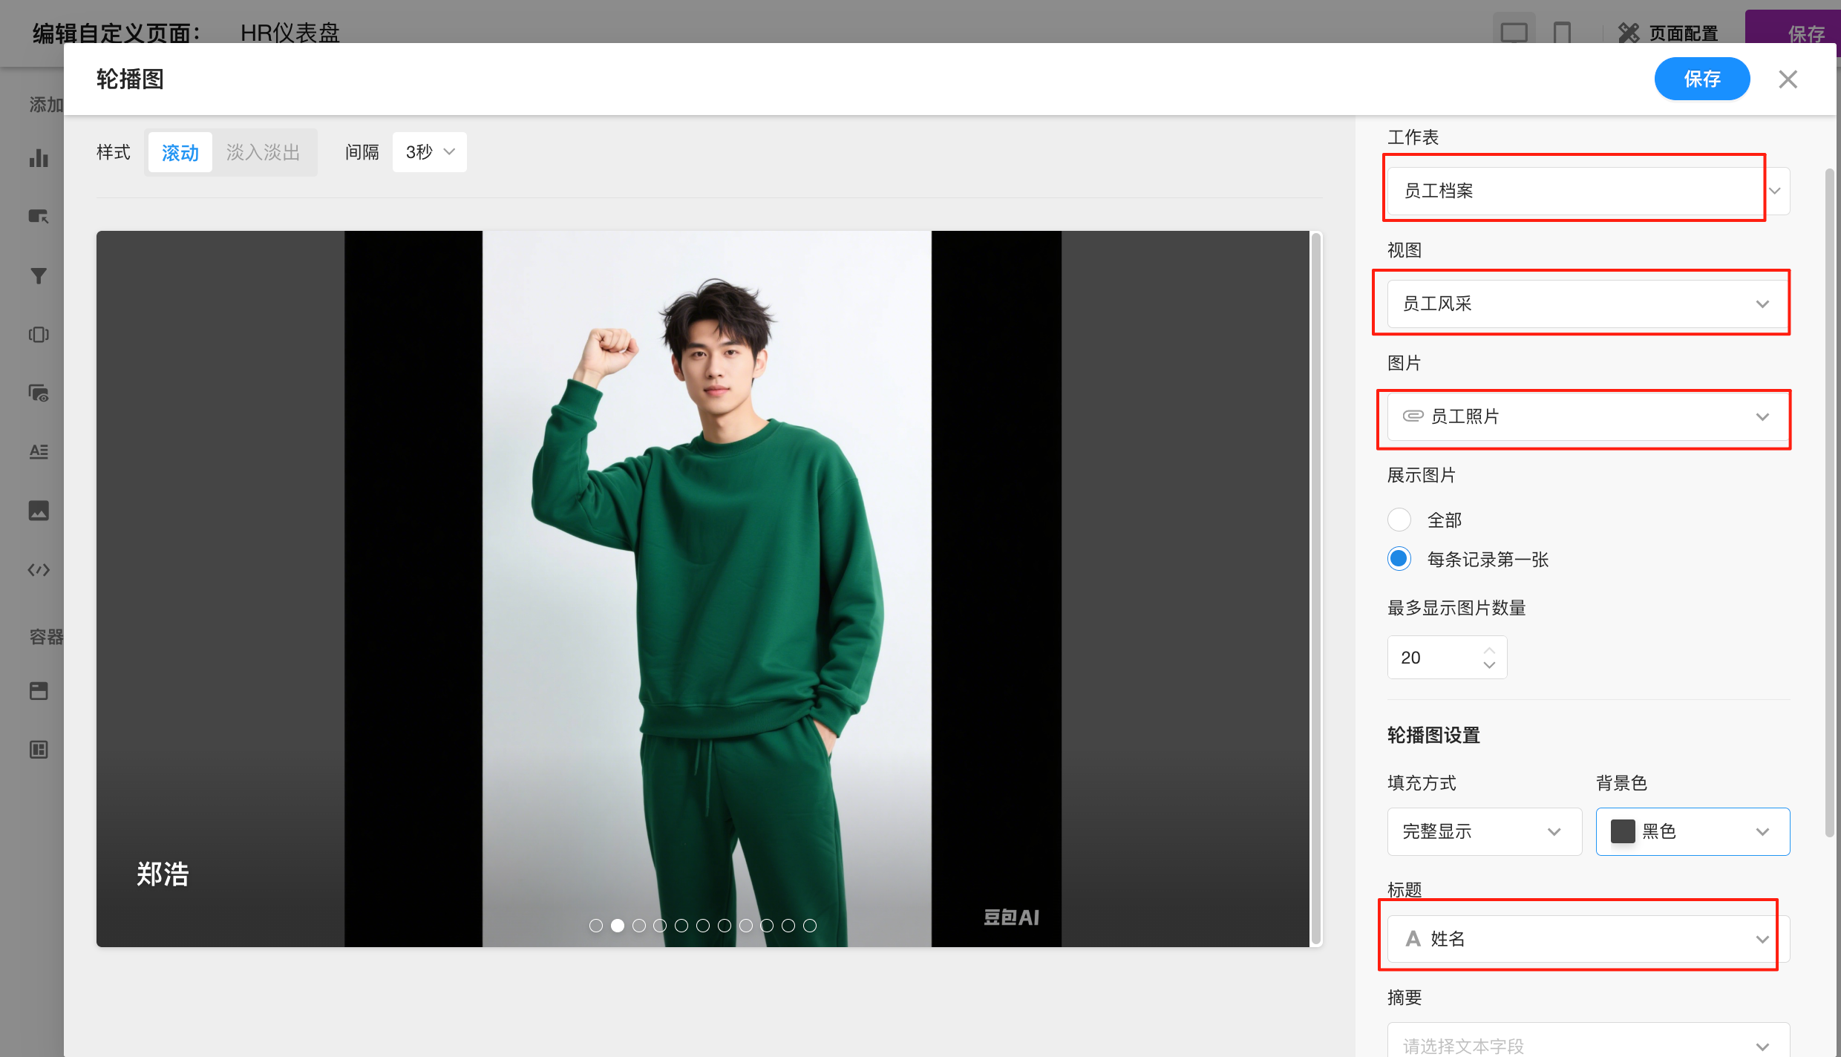The width and height of the screenshot is (1841, 1057).
Task: Select the 全部 radio option
Action: tap(1399, 520)
